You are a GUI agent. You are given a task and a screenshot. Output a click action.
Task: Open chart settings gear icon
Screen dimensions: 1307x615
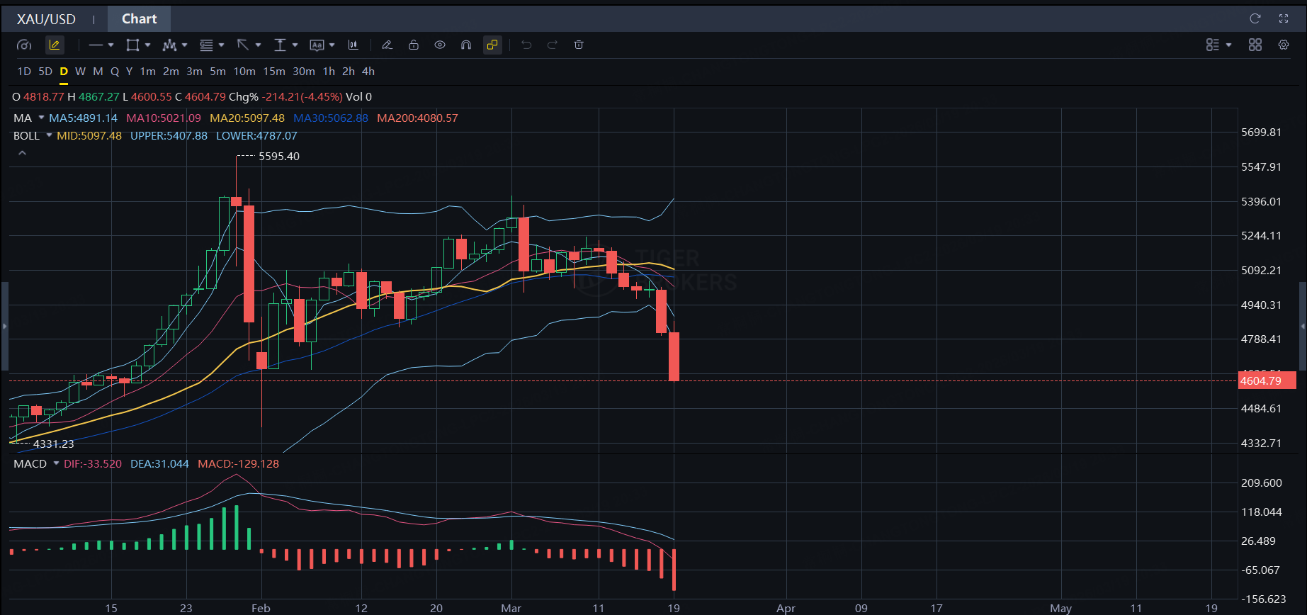click(1284, 45)
